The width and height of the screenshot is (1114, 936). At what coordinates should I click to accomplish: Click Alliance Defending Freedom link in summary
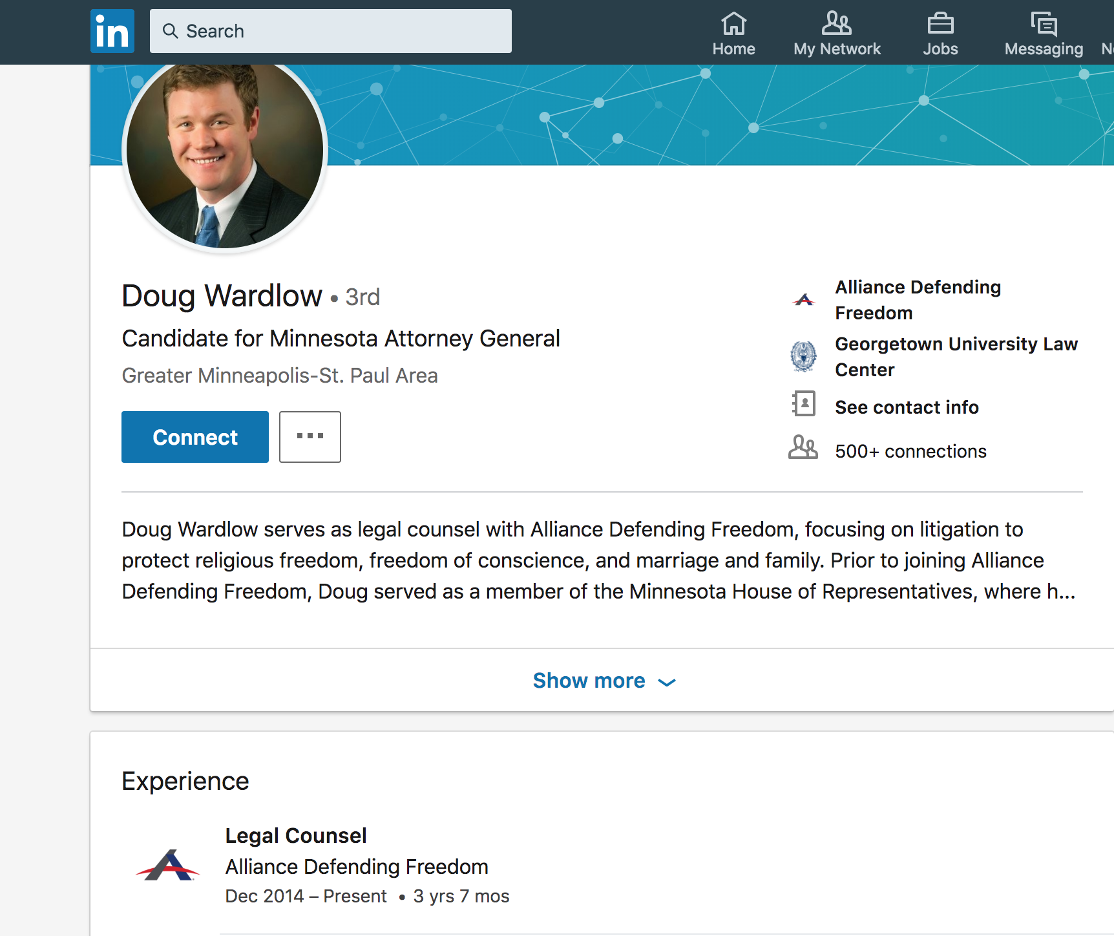(x=918, y=300)
